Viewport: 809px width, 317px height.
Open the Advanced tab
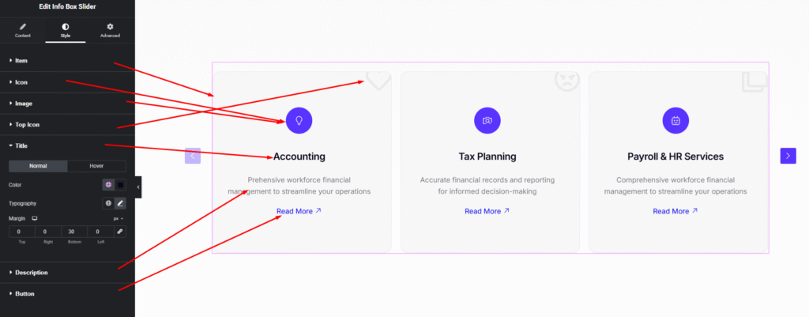pos(110,30)
